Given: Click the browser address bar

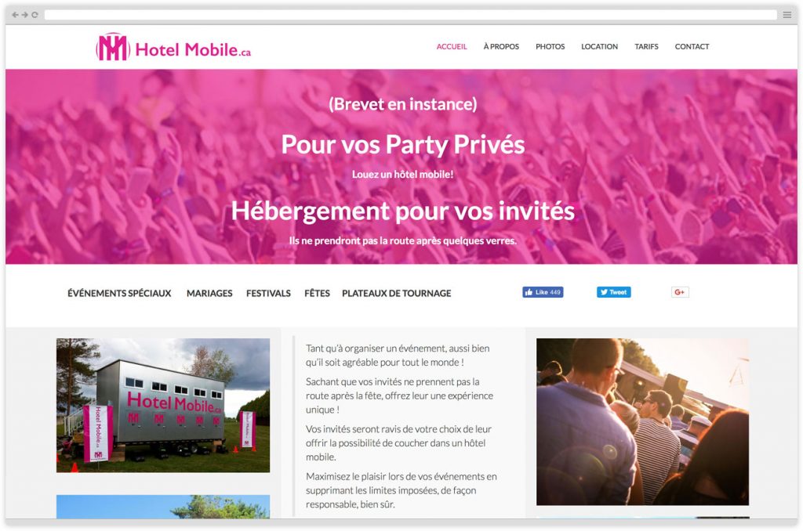Looking at the screenshot, I should coord(410,15).
